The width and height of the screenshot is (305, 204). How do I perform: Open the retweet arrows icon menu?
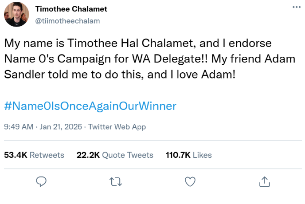[x=116, y=181]
